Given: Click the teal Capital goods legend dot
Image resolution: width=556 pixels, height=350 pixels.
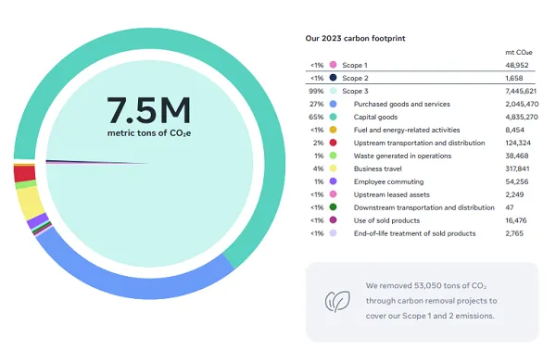Looking at the screenshot, I should click(333, 117).
